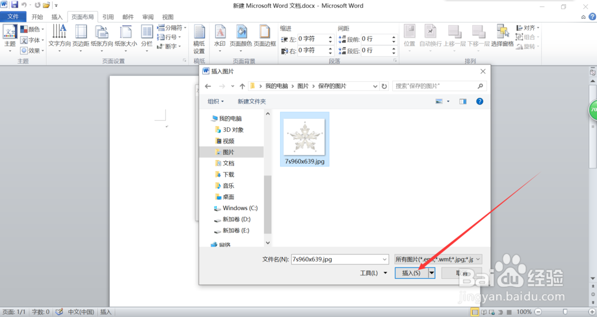Switch to the 邮件 tab
This screenshot has height=317, width=597.
128,17
